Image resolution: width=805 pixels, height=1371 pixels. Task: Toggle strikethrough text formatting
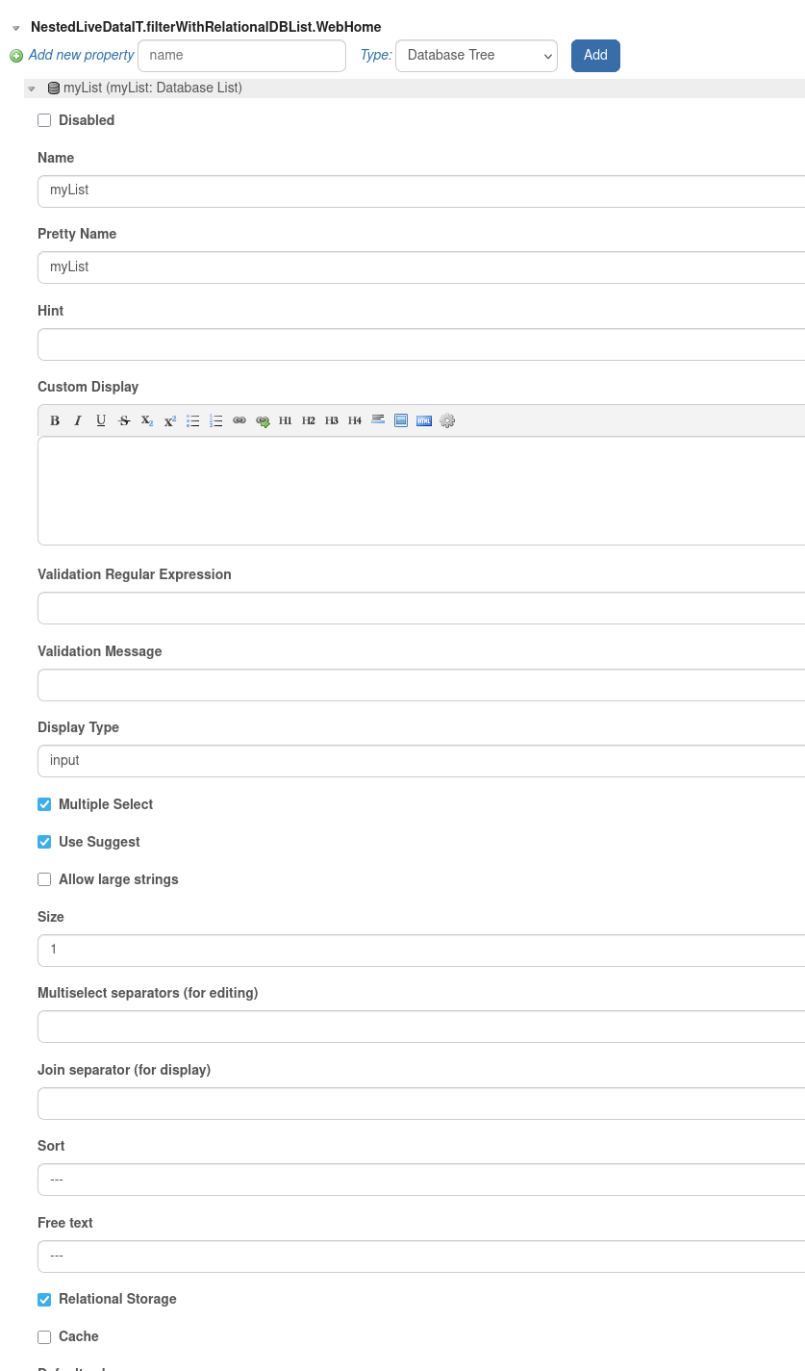(x=124, y=420)
